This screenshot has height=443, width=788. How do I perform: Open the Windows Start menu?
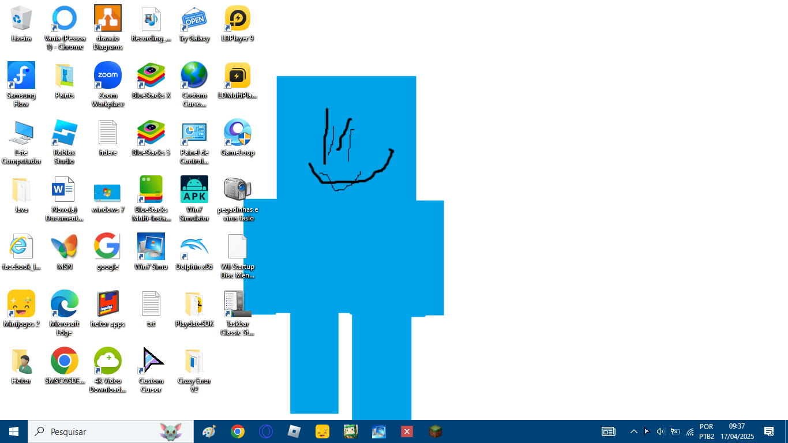[14, 431]
